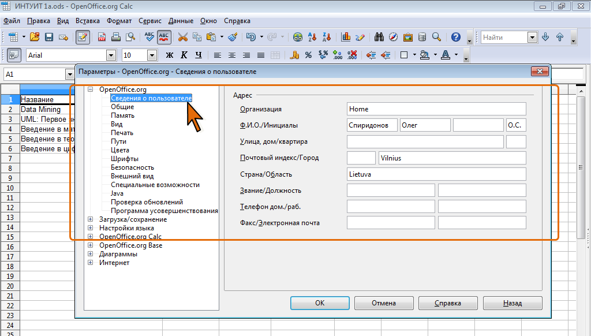The image size is (591, 336).
Task: Paste from clipboard using the Paste icon
Action: [x=211, y=37]
